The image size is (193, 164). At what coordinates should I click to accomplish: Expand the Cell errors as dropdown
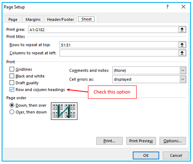tap(183, 79)
